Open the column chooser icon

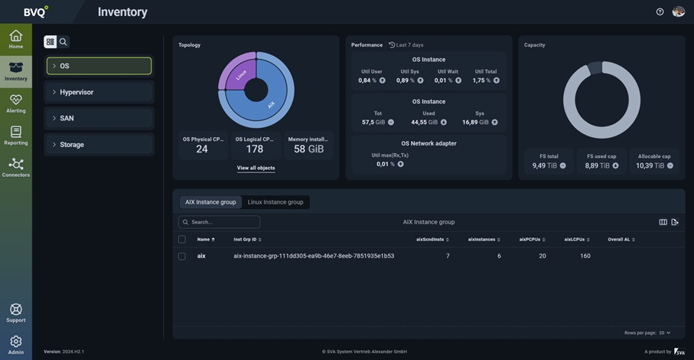click(663, 222)
